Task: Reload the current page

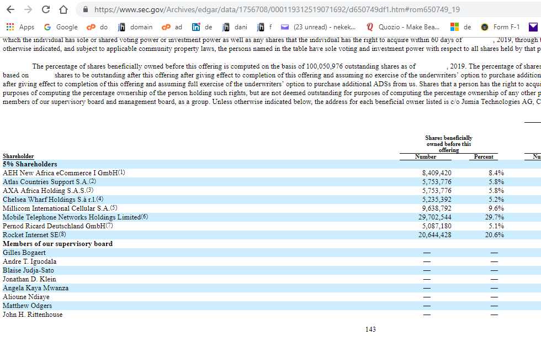Action: (x=46, y=9)
